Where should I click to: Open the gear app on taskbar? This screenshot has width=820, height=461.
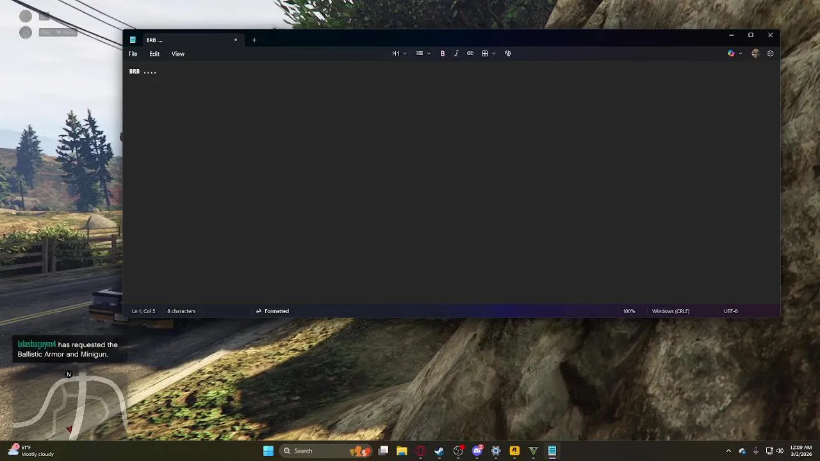(495, 451)
